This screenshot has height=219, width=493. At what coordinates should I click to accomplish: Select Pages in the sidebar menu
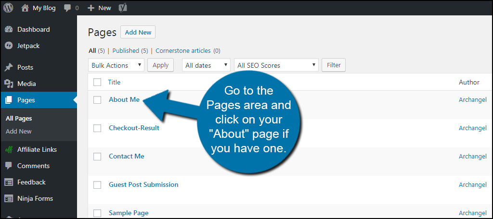(26, 100)
